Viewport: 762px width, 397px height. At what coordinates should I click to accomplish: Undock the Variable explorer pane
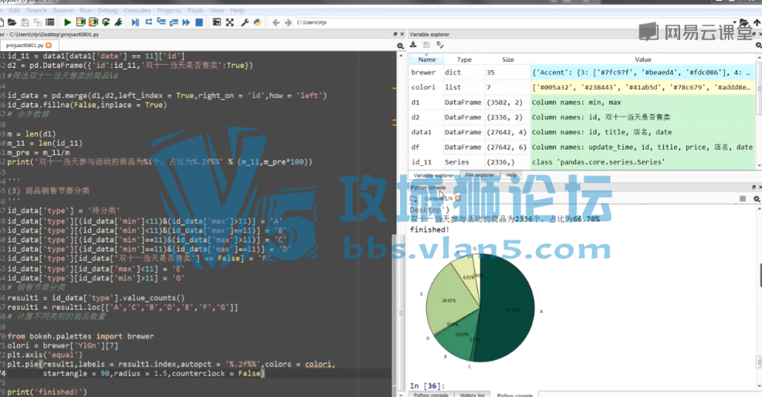click(754, 35)
